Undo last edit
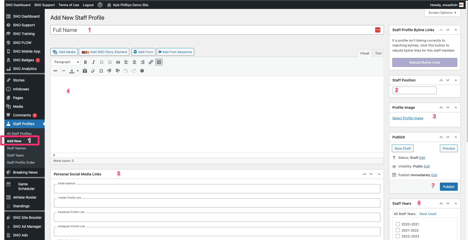Screen dimensions: 468x240 [126, 71]
